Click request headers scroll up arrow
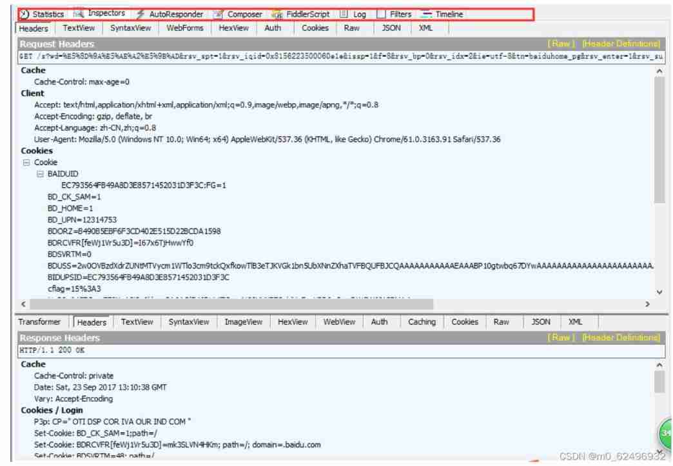 [659, 72]
